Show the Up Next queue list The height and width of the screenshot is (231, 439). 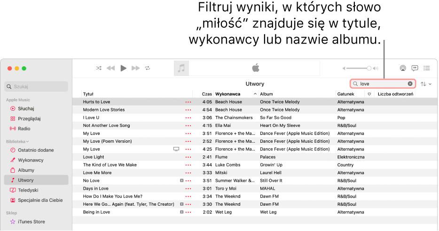(427, 68)
